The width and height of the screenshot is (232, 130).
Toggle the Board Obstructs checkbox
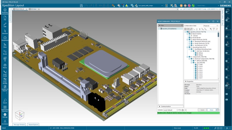(x=189, y=39)
